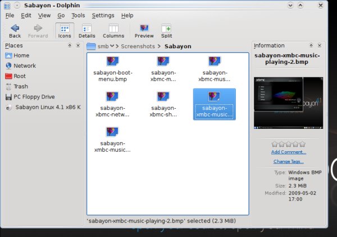Toggle the on-all-desktops titlebar button
The image size is (337, 237).
click(17, 6)
